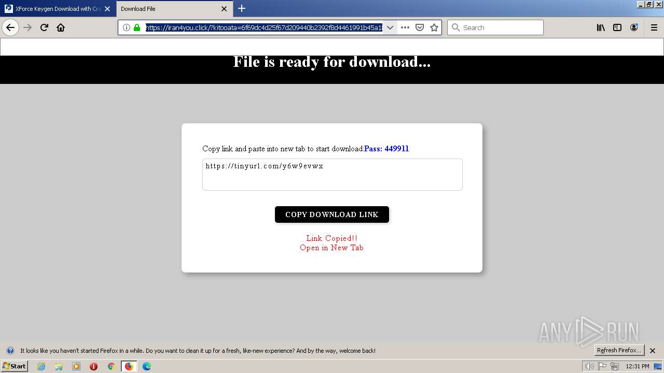
Task: Bookmark this page with the star
Action: 434,27
